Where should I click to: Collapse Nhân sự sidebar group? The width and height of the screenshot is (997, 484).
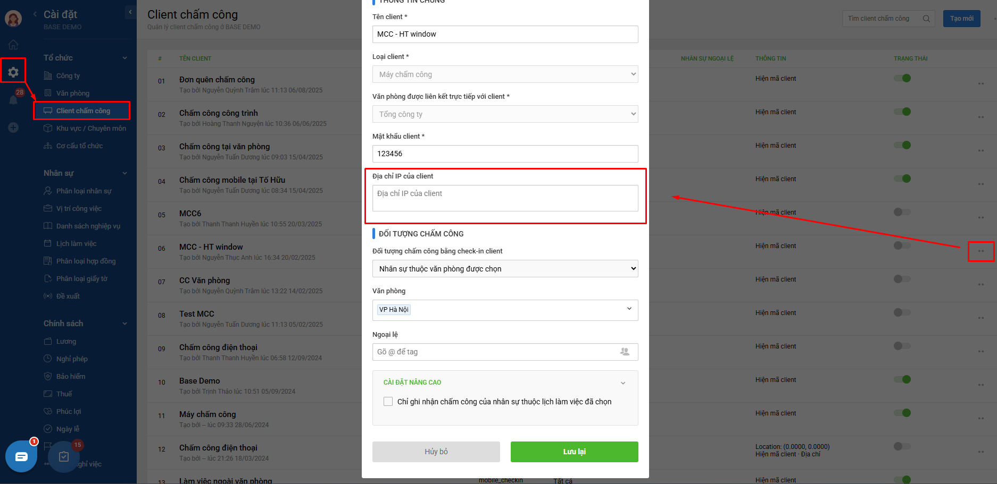point(125,173)
